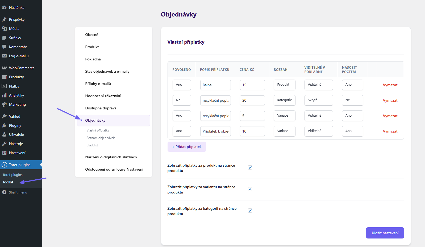Click the Platby dollar icon
The image size is (425, 247).
tap(4, 86)
